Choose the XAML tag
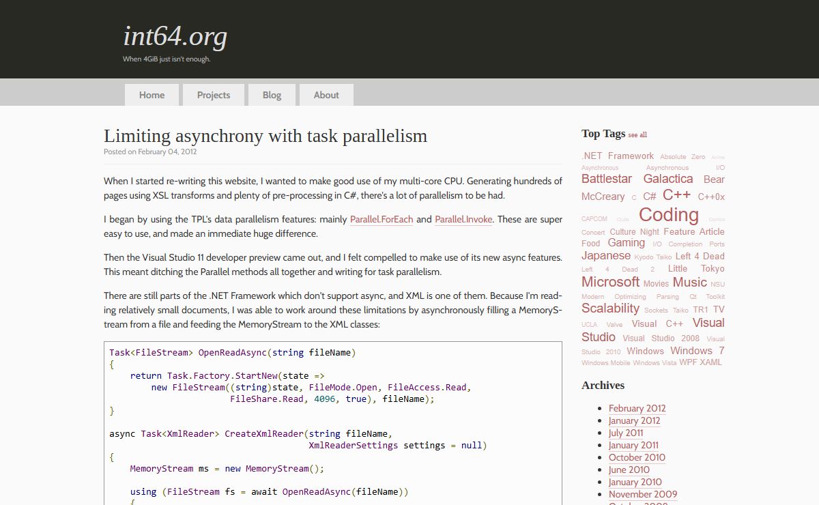Viewport: 819px width, 505px height. pyautogui.click(x=710, y=362)
